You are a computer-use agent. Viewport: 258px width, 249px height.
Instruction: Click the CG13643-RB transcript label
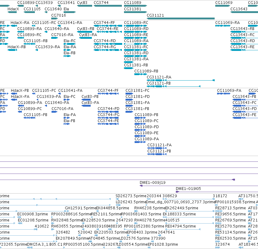click(242, 29)
